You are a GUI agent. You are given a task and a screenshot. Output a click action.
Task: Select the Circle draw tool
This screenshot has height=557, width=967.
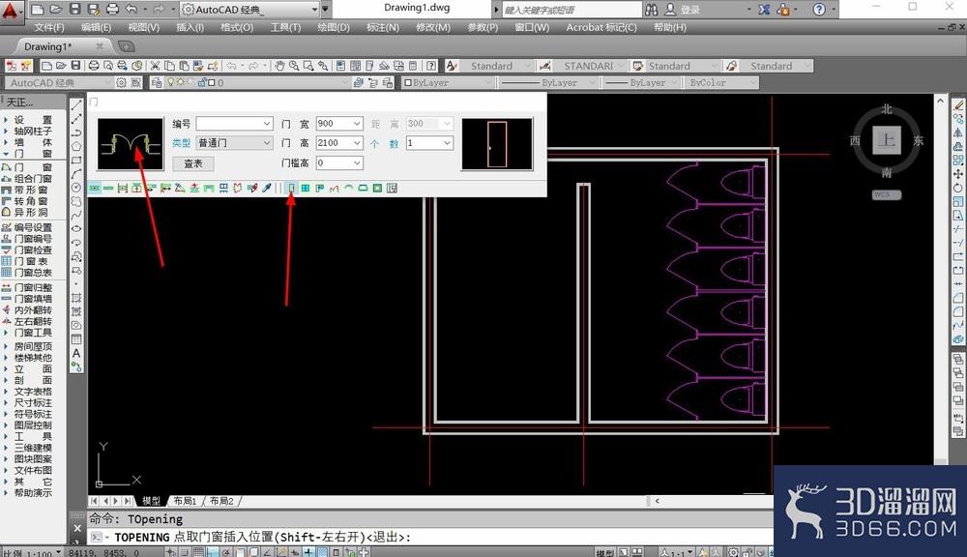pyautogui.click(x=76, y=188)
